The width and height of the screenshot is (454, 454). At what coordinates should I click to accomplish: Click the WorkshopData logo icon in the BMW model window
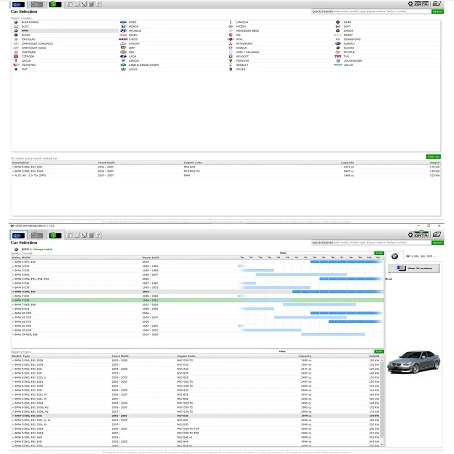pyautogui.click(x=419, y=235)
